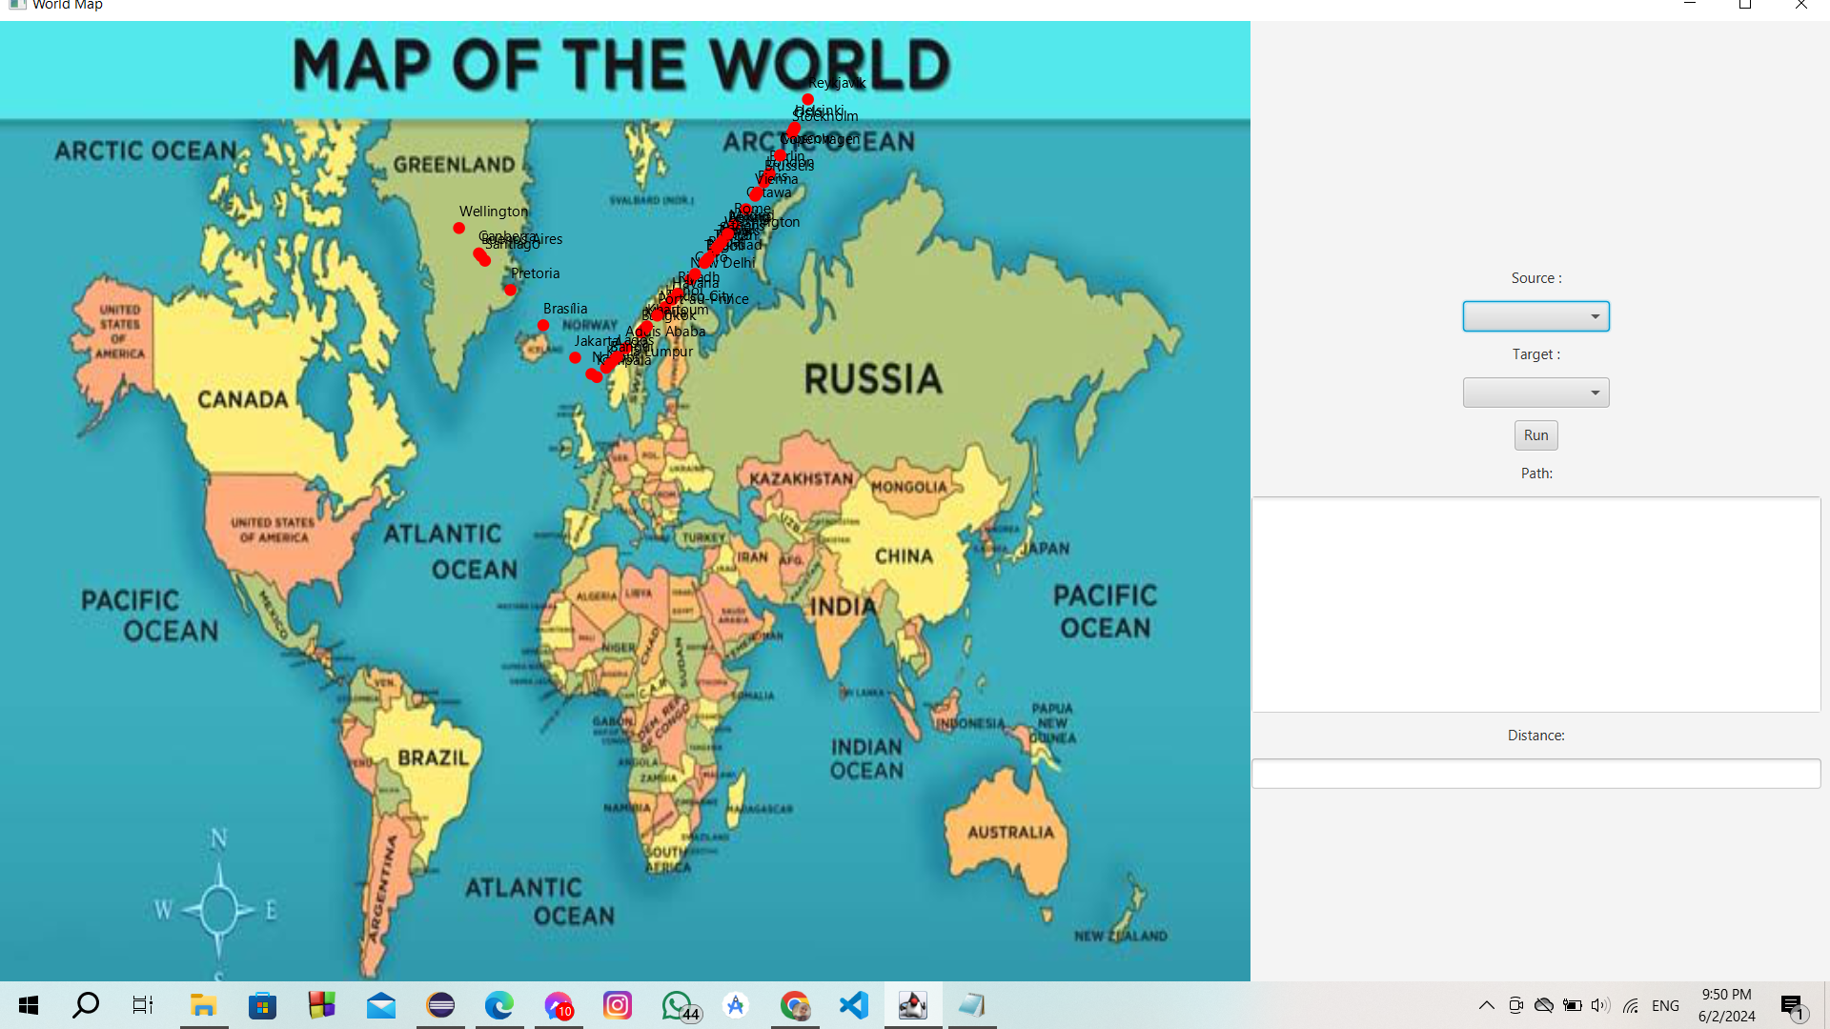Open Visual Studio Code from taskbar

(x=854, y=1005)
